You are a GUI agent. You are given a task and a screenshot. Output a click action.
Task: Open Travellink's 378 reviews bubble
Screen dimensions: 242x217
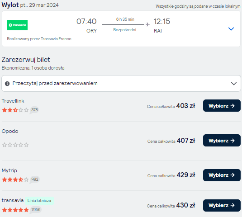pyautogui.click(x=34, y=110)
